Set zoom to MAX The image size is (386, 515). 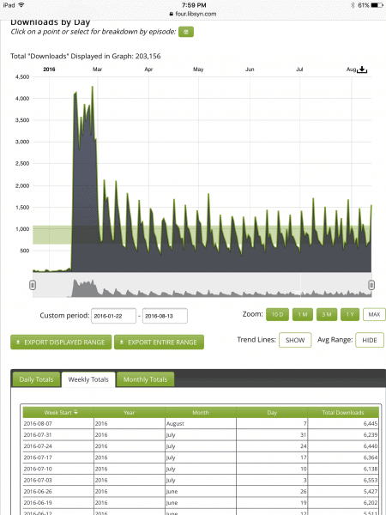click(374, 315)
